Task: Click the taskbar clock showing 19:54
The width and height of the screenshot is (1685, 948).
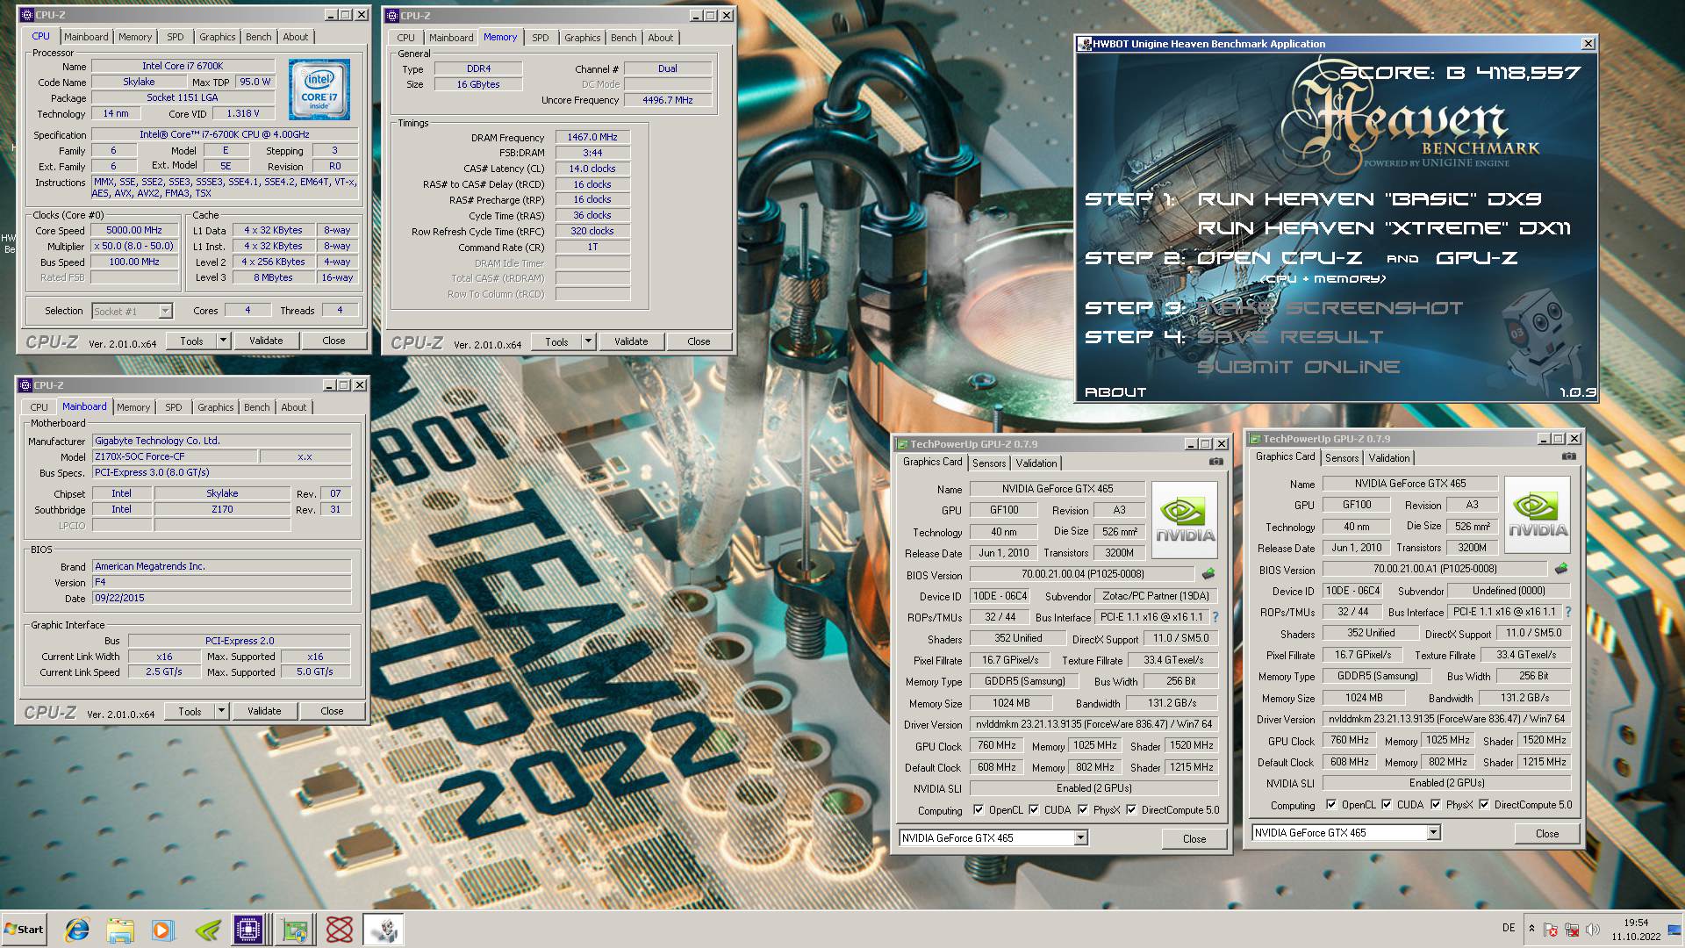Action: click(x=1636, y=930)
